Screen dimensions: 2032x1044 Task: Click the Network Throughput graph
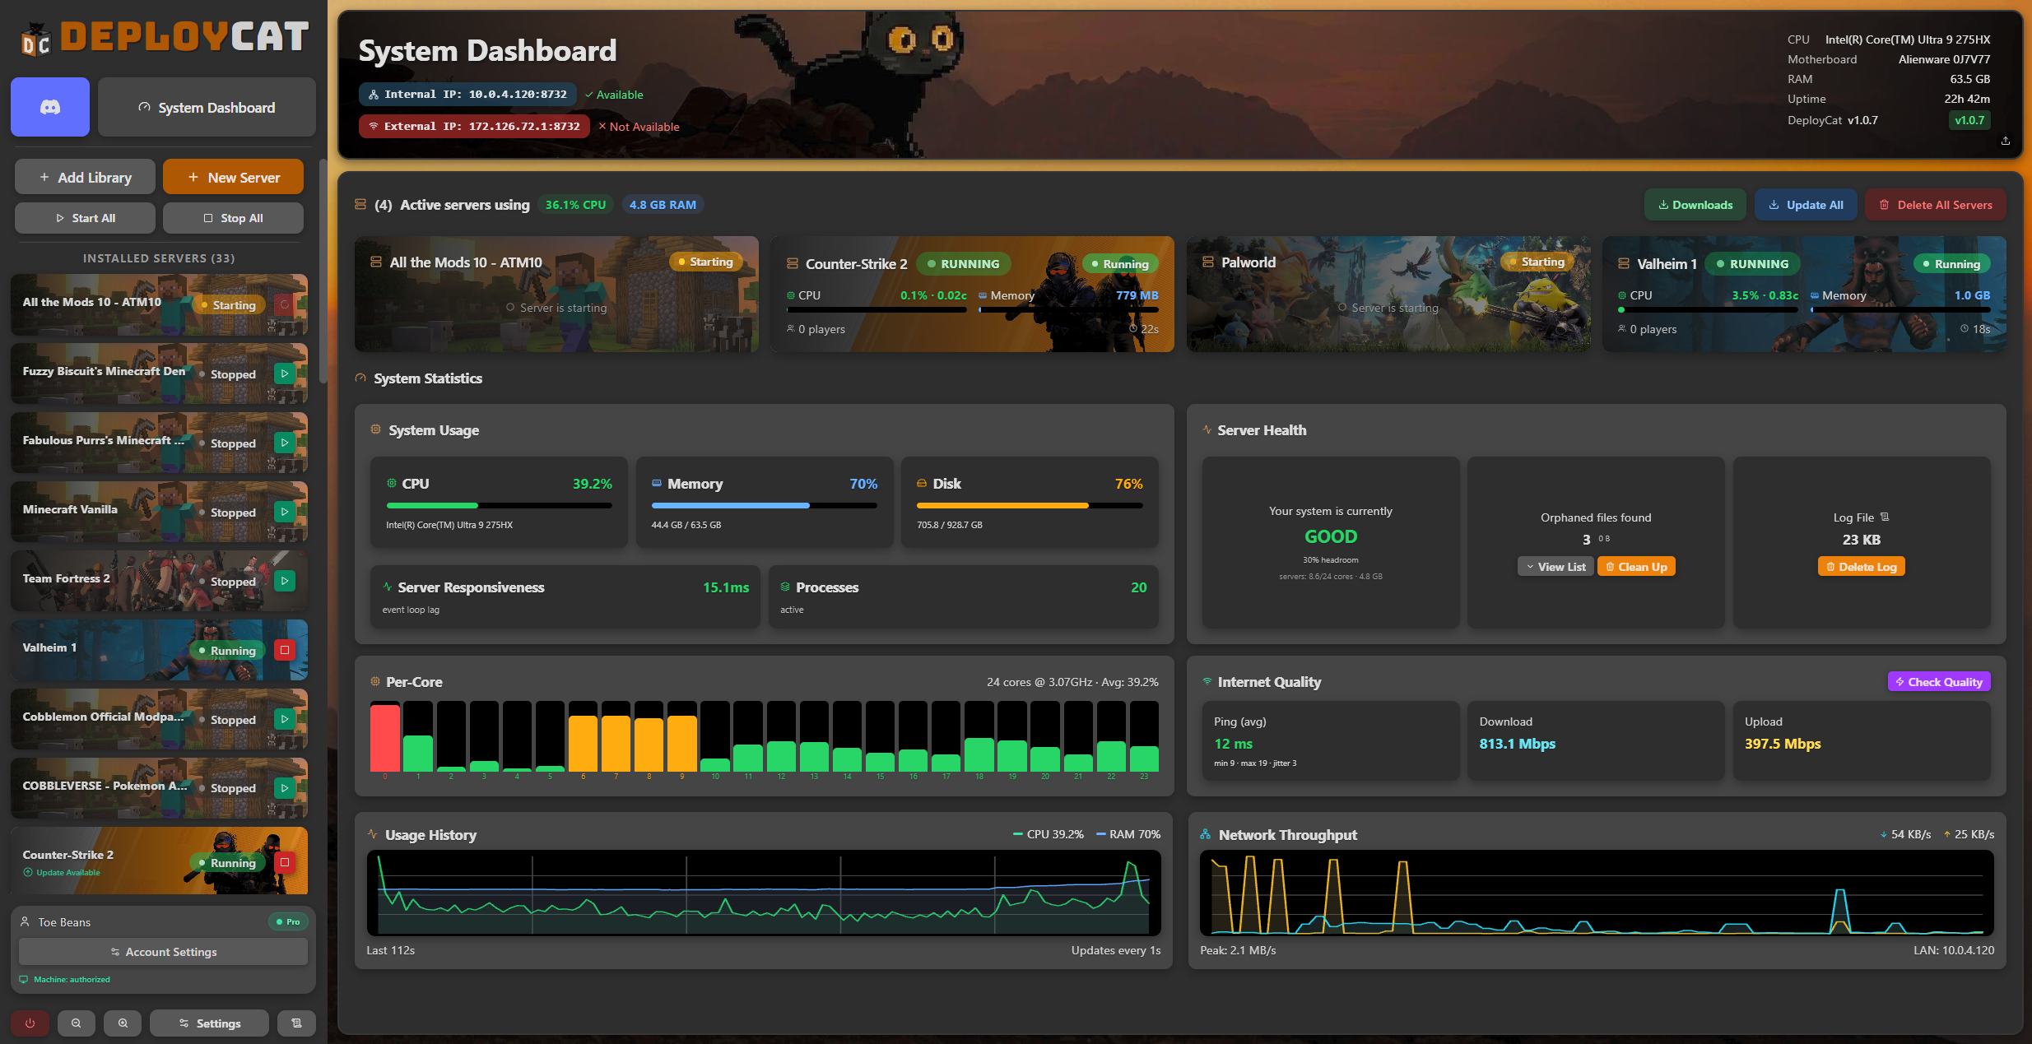1597,893
